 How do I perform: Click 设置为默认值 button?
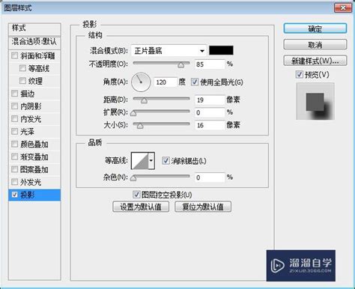pos(141,207)
